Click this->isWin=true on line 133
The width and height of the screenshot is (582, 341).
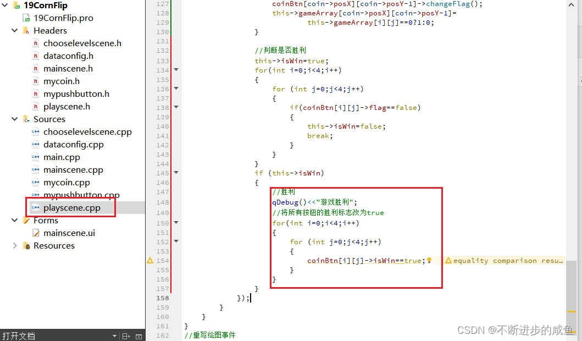coord(291,61)
